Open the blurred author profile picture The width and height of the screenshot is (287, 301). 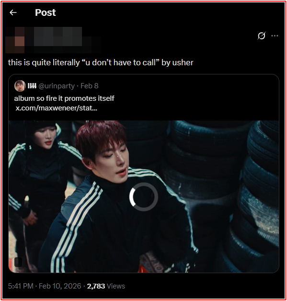tap(15, 40)
